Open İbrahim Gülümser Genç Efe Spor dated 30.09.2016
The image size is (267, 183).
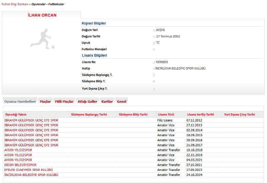(31, 140)
